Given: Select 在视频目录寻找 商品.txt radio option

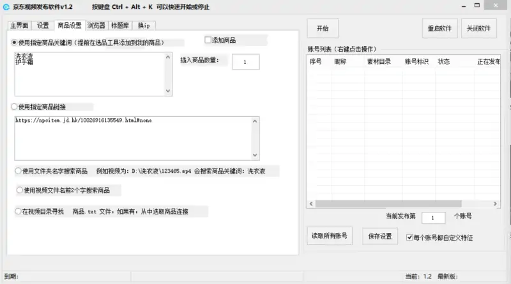Looking at the screenshot, I should pyautogui.click(x=18, y=211).
